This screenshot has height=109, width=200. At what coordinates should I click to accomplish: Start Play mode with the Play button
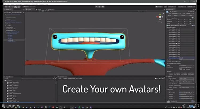(96, 7)
